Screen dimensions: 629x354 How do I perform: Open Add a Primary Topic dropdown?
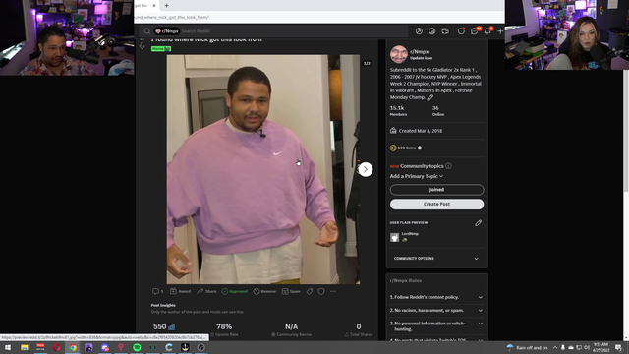point(417,176)
